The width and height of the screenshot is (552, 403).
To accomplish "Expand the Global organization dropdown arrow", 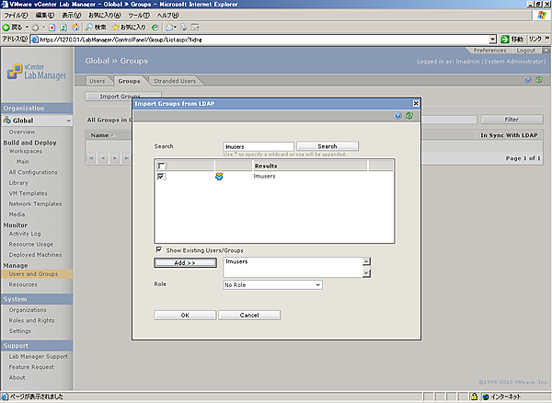I will coord(67,121).
